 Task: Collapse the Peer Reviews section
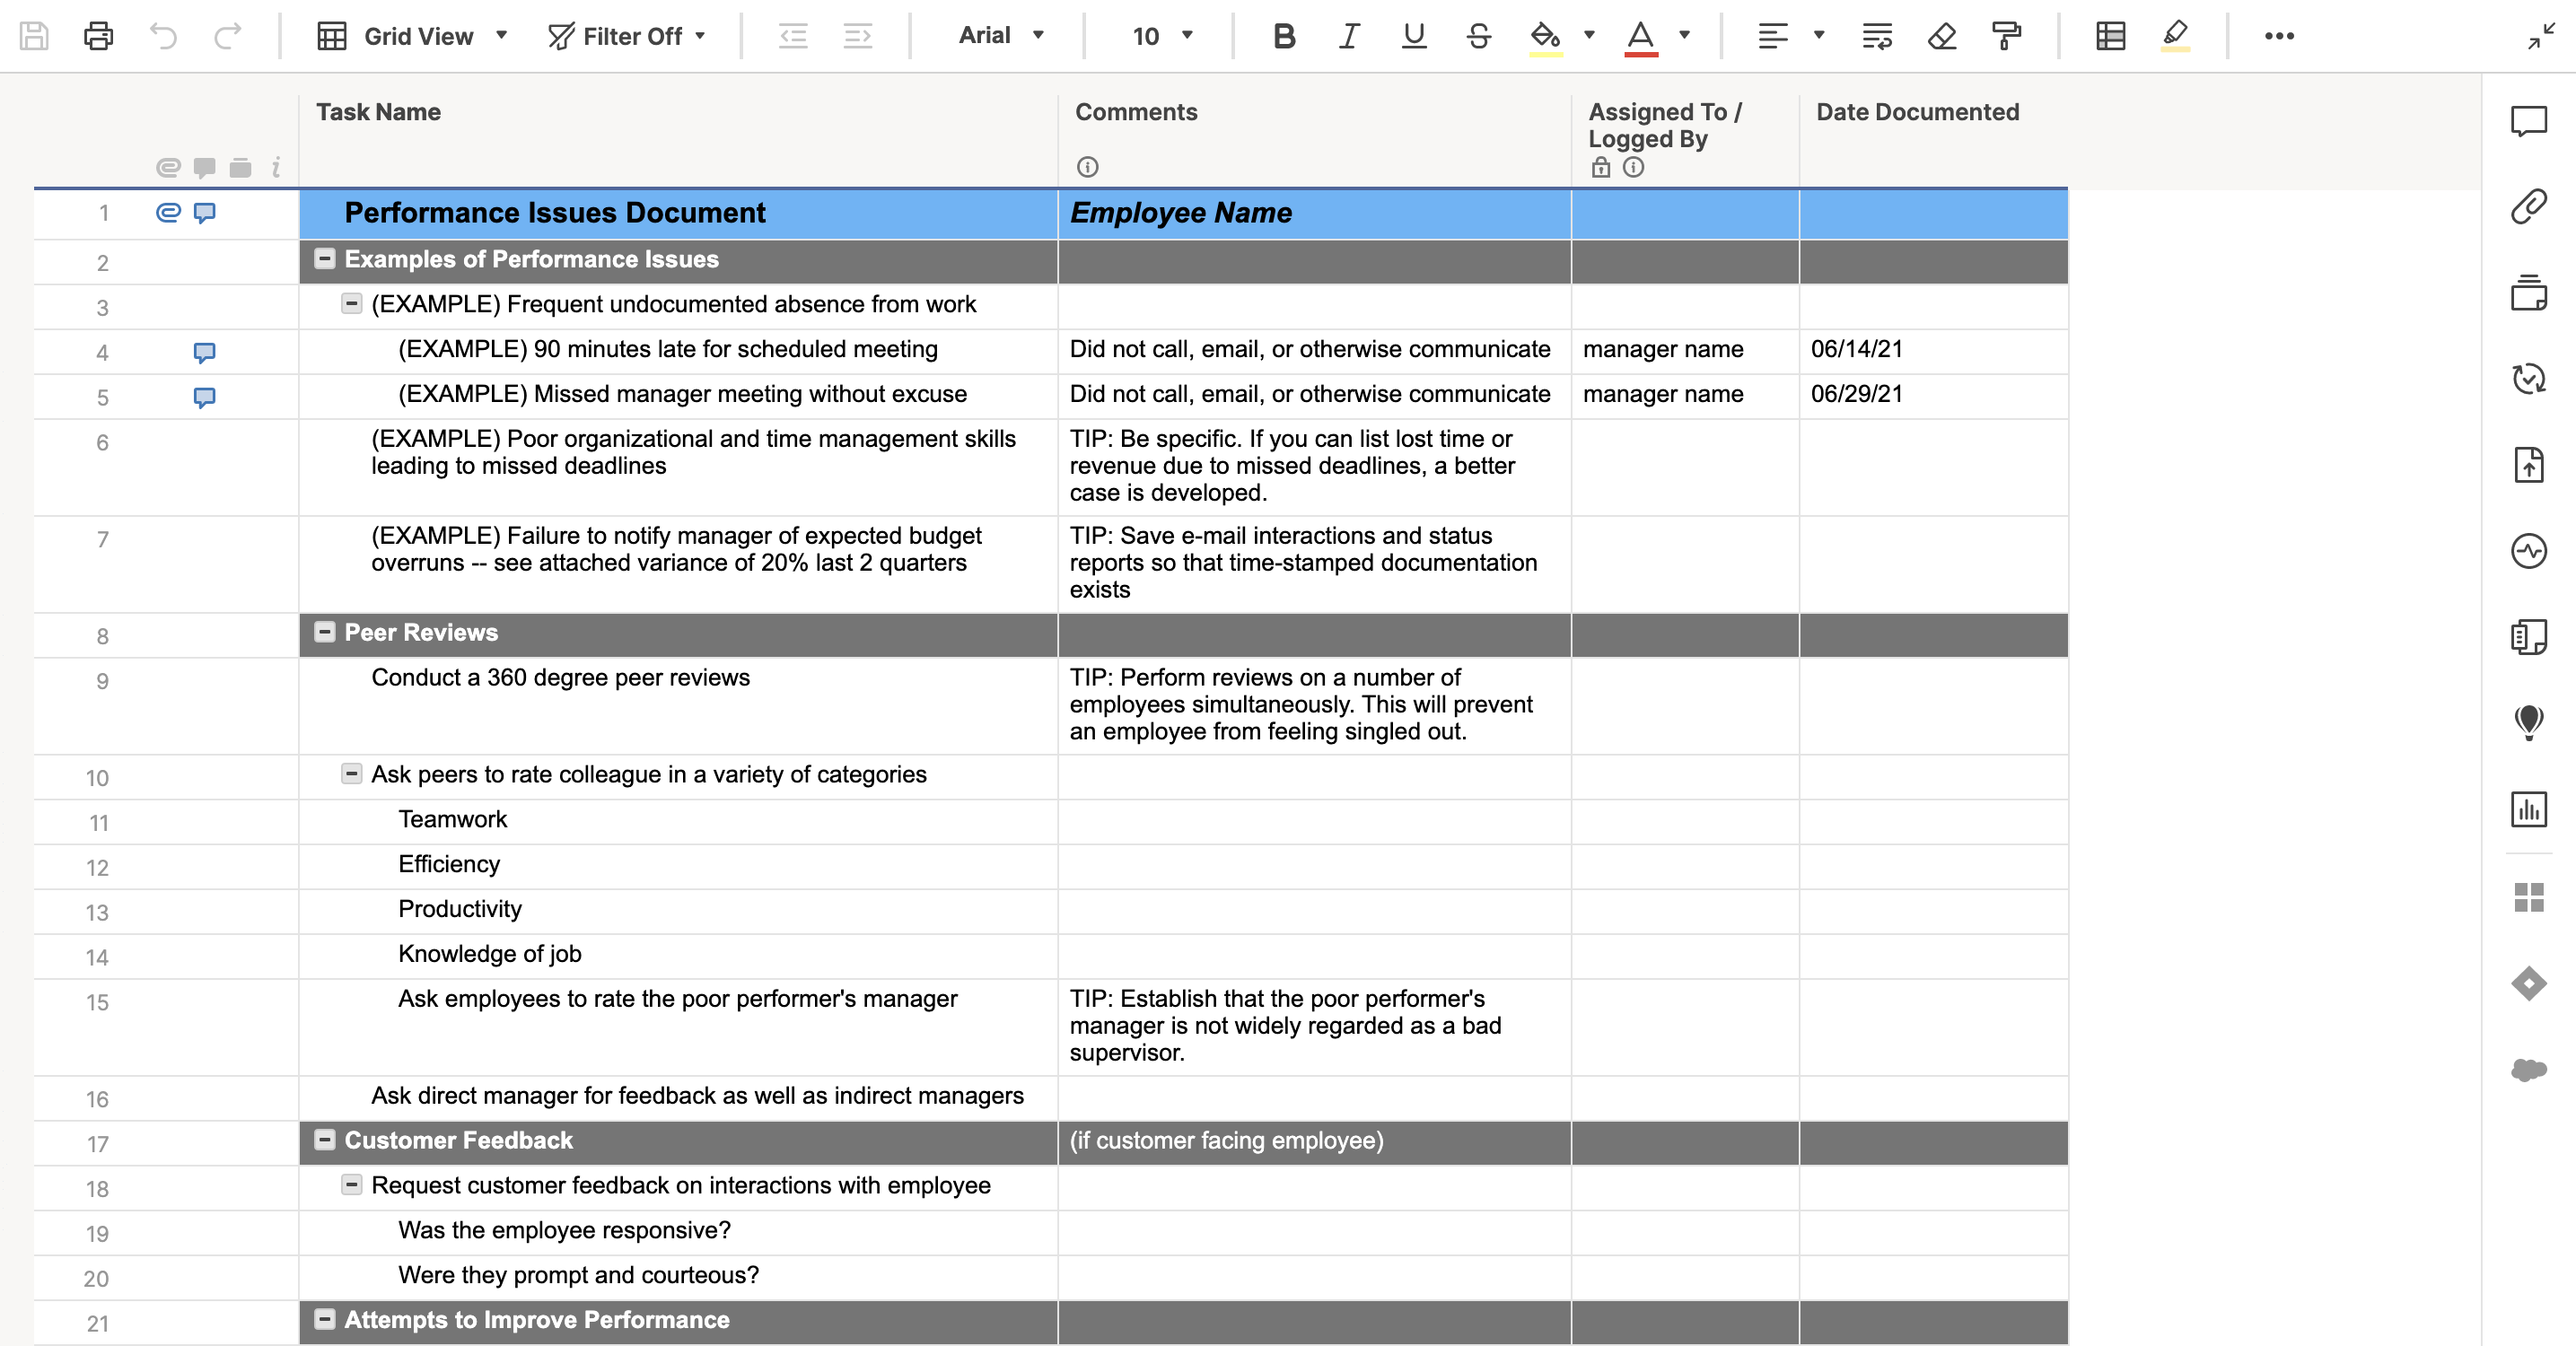[x=324, y=632]
